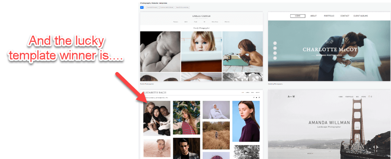Click Contact in Charlotte McCoy template menu
Screen dimensions: 391x159
click(345, 16)
